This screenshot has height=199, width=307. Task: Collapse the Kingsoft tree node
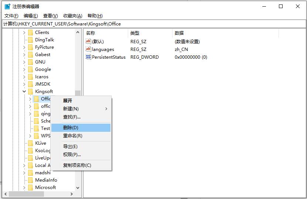coord(24,91)
